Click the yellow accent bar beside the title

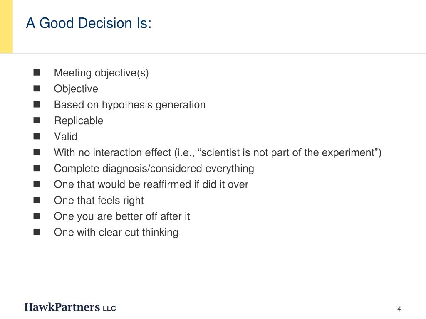click(6, 26)
